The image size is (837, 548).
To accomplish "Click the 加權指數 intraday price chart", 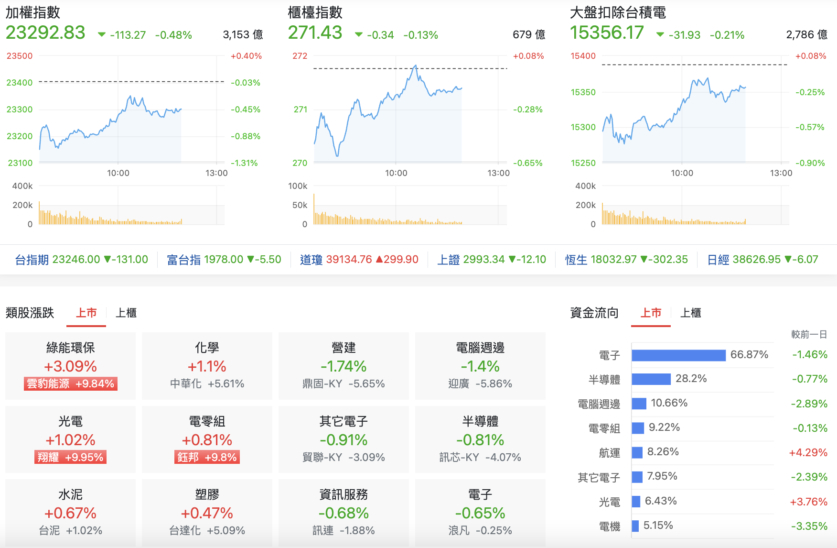I will click(x=131, y=110).
